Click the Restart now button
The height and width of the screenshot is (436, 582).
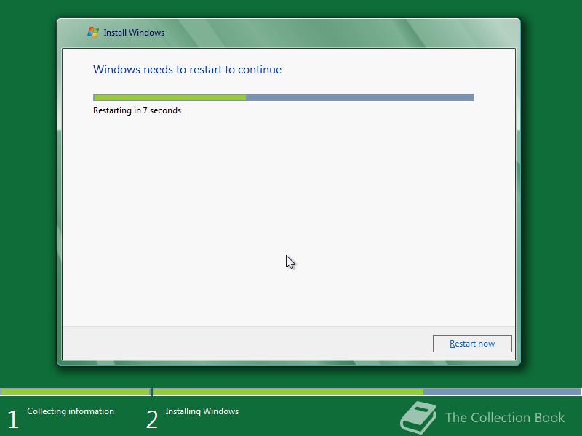[472, 344]
